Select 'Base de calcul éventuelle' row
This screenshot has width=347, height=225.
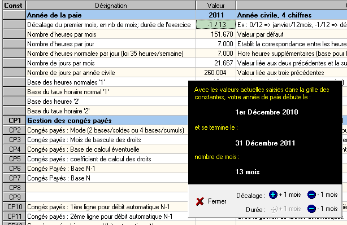(x=107, y=149)
